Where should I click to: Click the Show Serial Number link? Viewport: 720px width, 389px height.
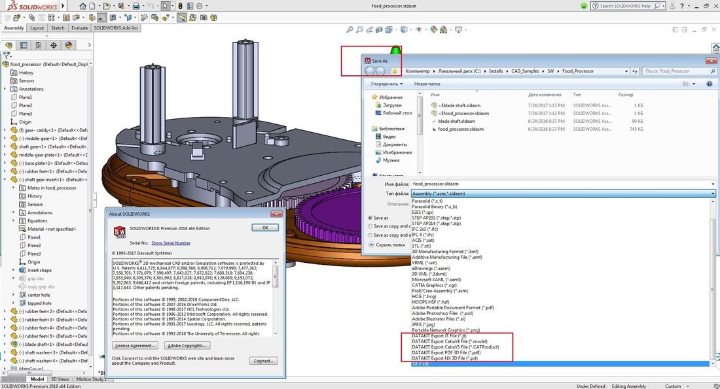tap(171, 243)
